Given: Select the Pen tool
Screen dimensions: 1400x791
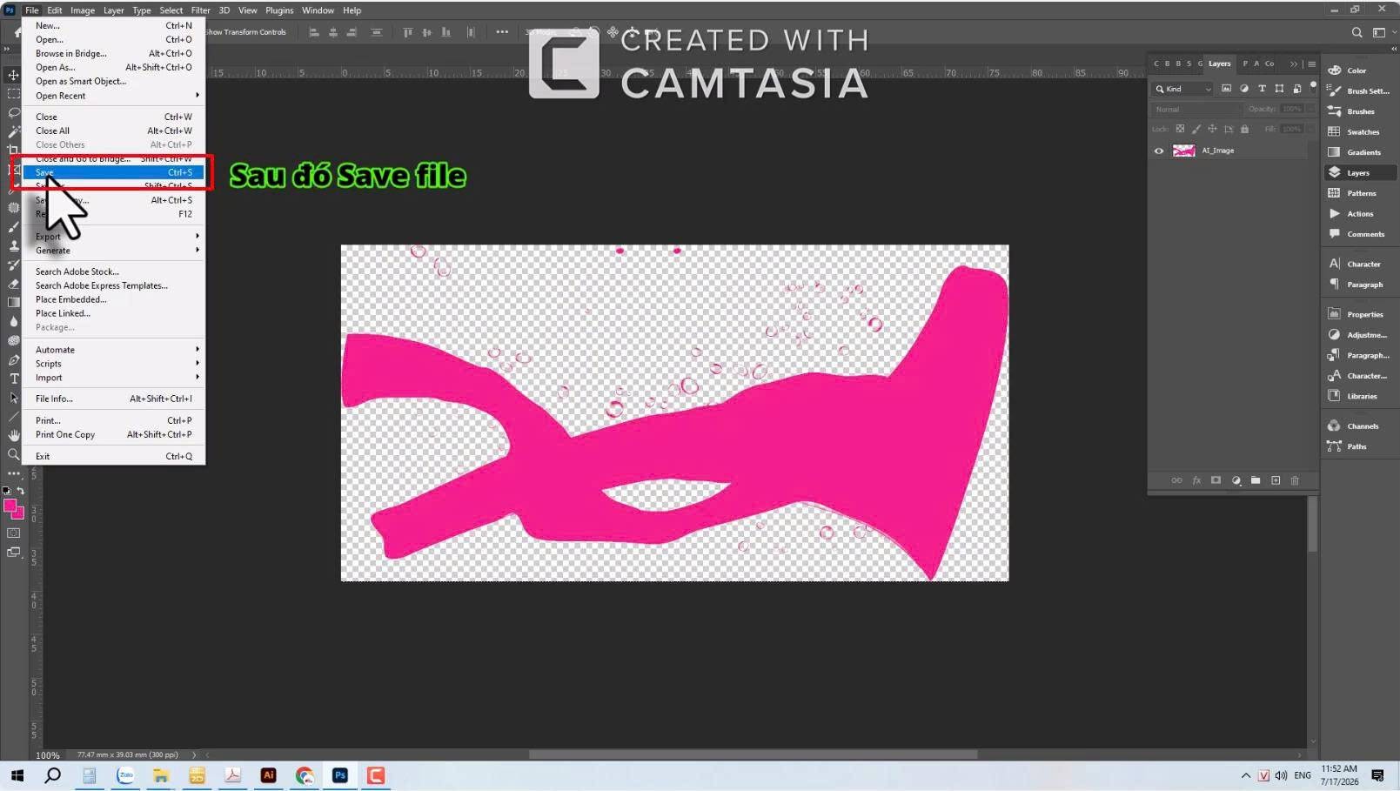Looking at the screenshot, I should click(14, 359).
